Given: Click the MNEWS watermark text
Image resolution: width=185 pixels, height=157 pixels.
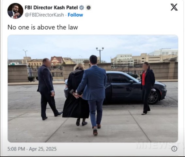Looking at the screenshot, I should [159, 146].
